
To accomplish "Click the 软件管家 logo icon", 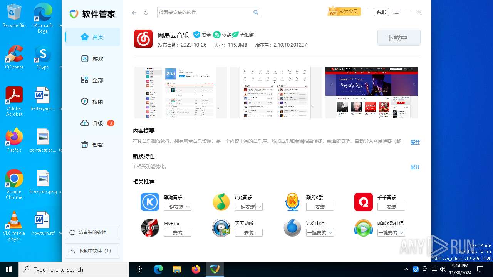I will tap(74, 14).
